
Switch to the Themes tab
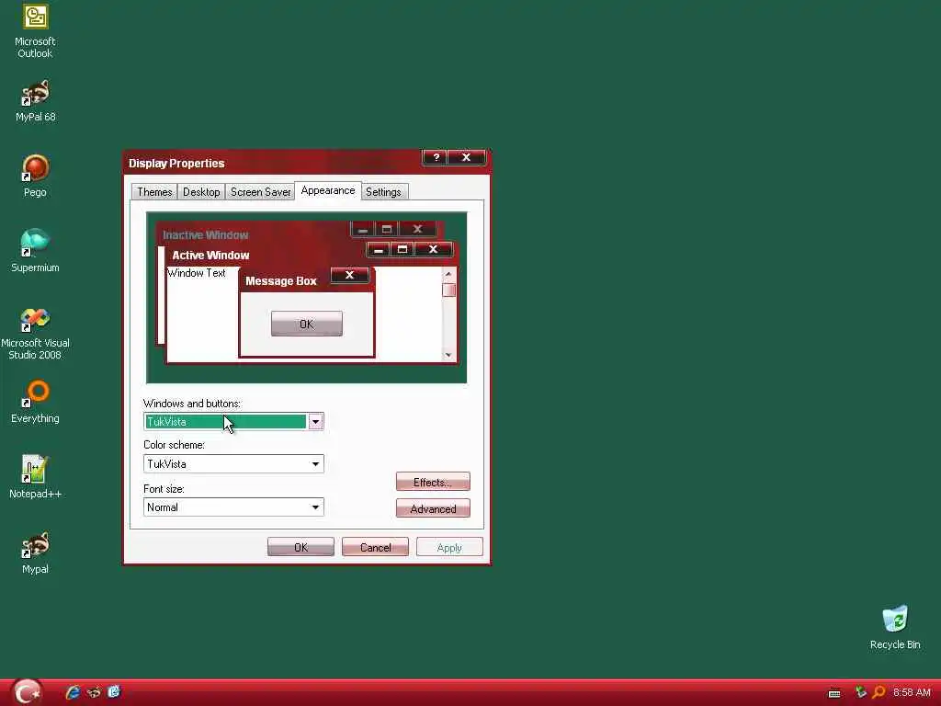[154, 192]
